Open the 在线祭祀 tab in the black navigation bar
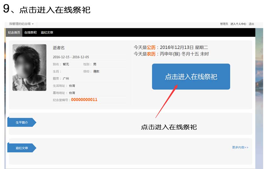 30,33
